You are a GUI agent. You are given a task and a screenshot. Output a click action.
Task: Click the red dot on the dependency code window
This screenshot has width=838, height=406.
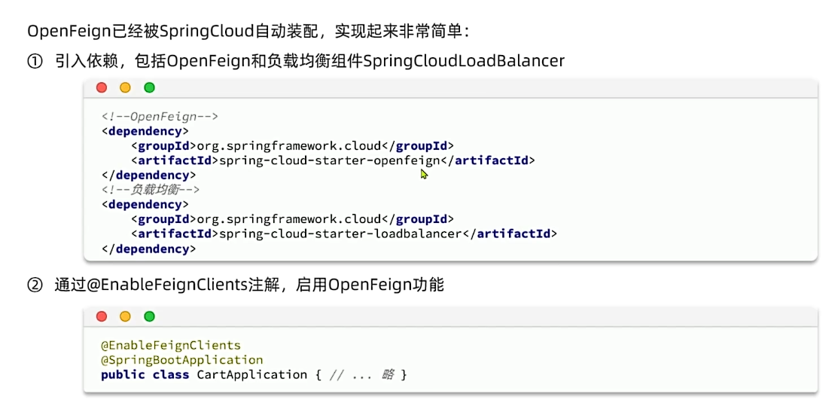tap(102, 87)
